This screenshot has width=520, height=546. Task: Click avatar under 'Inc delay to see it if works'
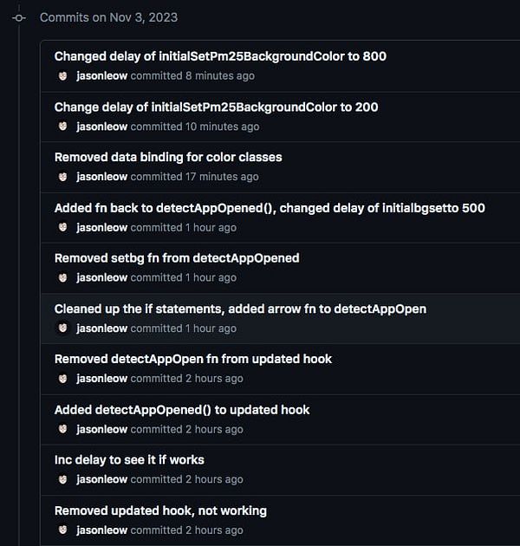pyautogui.click(x=62, y=479)
